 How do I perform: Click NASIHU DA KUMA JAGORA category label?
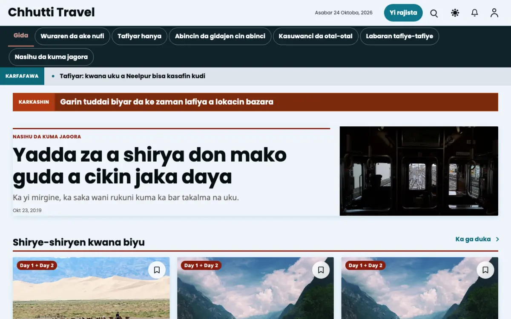pyautogui.click(x=47, y=137)
